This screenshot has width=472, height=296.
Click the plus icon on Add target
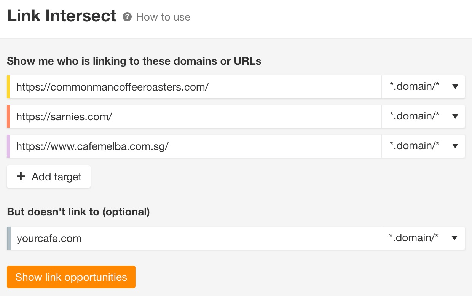point(21,176)
